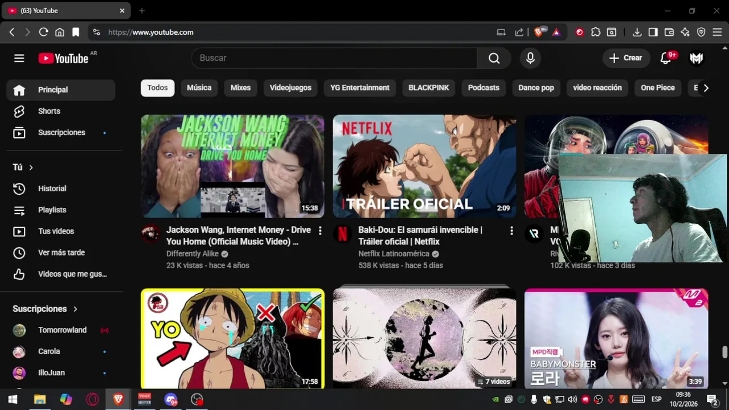729x410 pixels.
Task: Bookmark this page with the bookmark icon
Action: 76,32
